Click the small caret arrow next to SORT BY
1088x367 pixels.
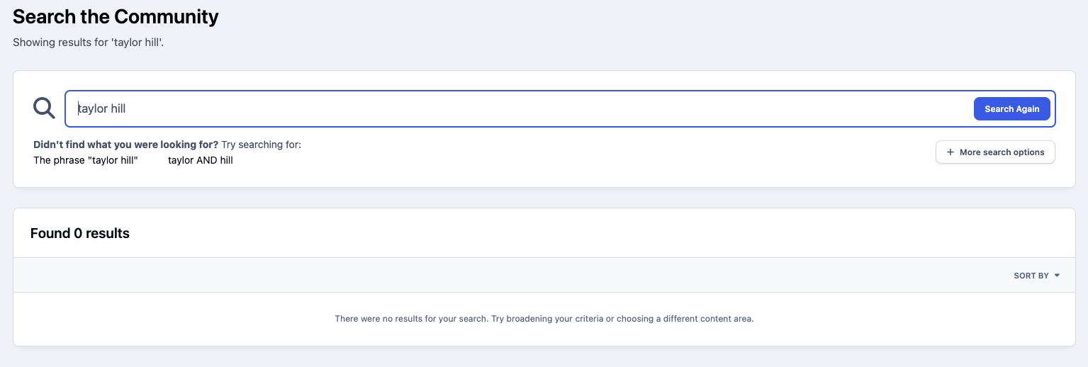(x=1057, y=276)
